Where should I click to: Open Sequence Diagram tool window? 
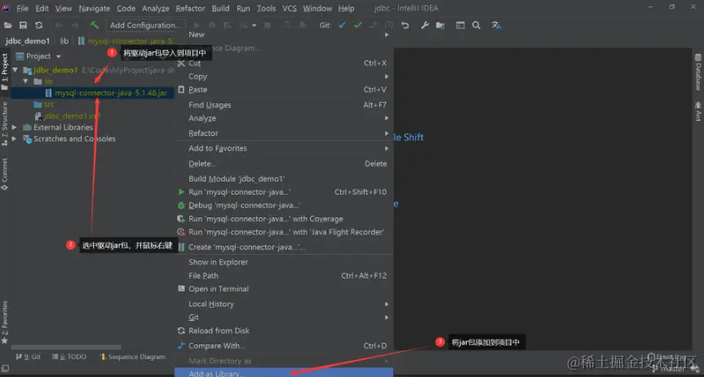pos(132,357)
